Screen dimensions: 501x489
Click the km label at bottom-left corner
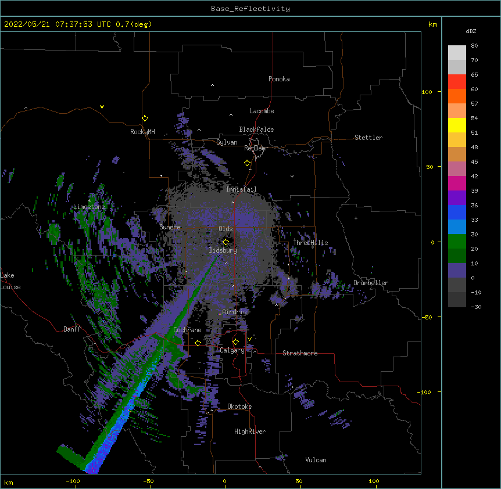pyautogui.click(x=9, y=482)
